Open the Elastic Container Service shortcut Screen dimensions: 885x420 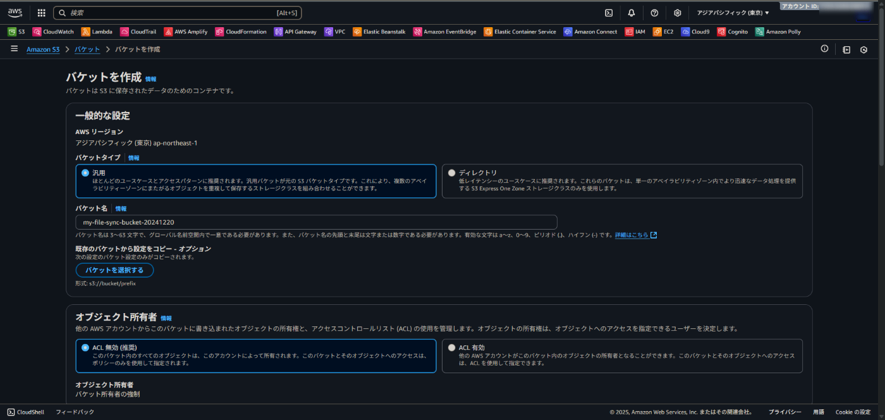point(520,32)
